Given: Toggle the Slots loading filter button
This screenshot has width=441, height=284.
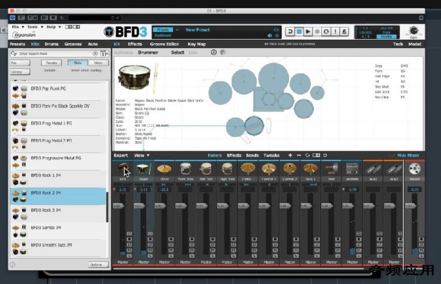Looking at the screenshot, I should (78, 63).
